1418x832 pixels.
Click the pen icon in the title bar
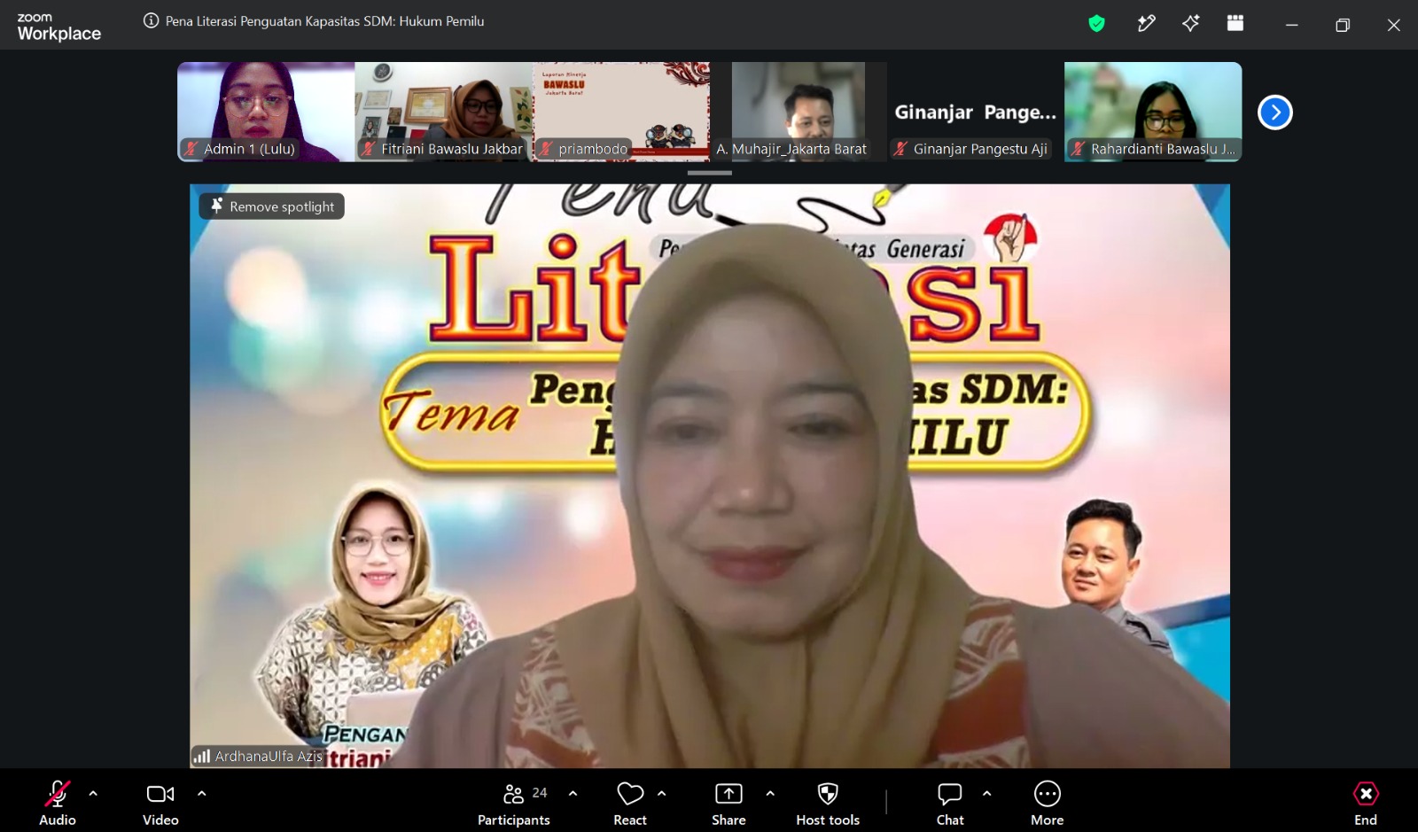click(x=1146, y=24)
